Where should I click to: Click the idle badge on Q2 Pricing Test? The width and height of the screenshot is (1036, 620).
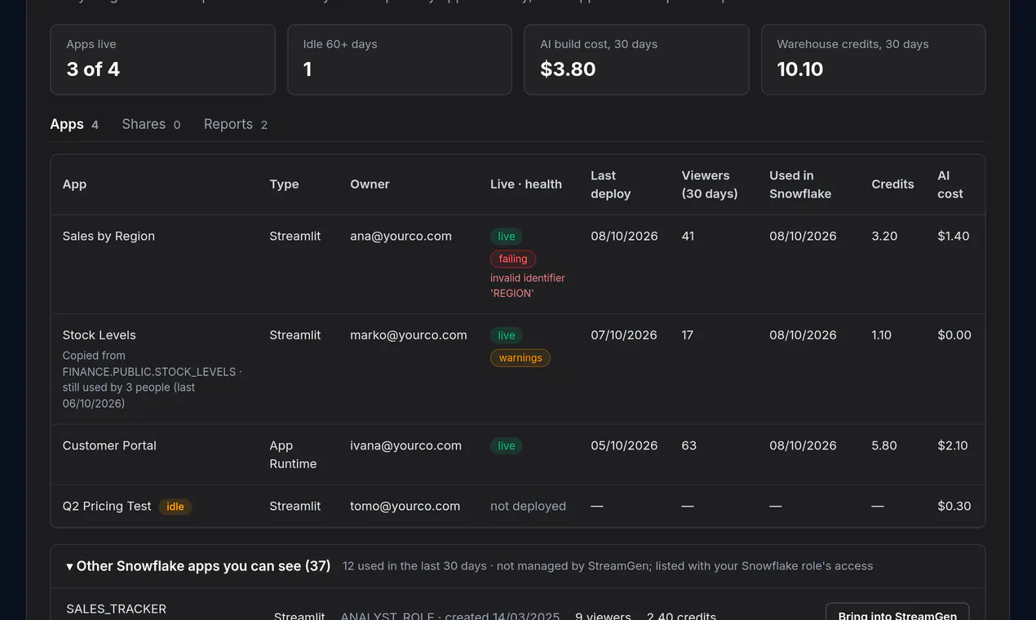[175, 507]
